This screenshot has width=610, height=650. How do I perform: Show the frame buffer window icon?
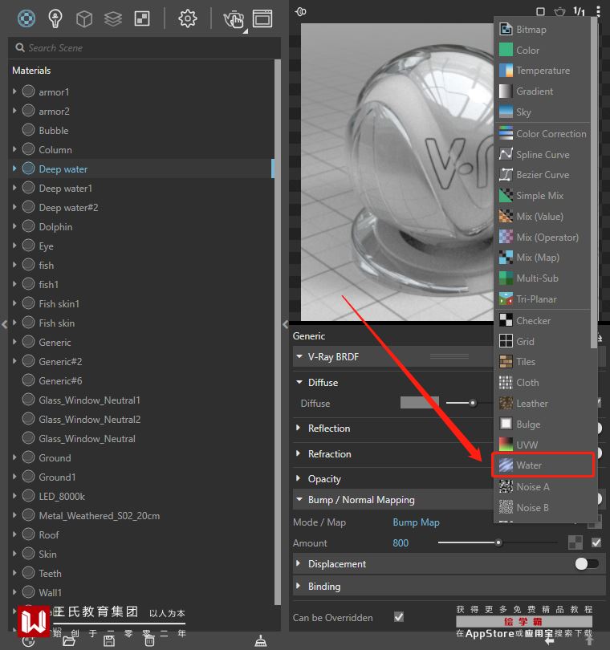[x=262, y=18]
